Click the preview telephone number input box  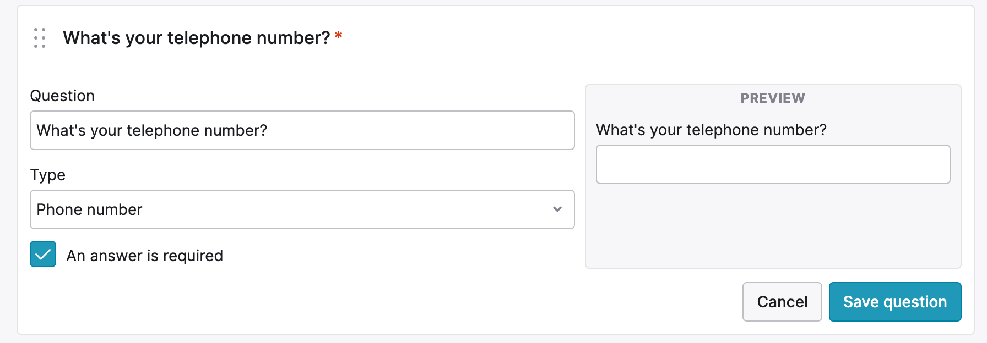point(773,164)
